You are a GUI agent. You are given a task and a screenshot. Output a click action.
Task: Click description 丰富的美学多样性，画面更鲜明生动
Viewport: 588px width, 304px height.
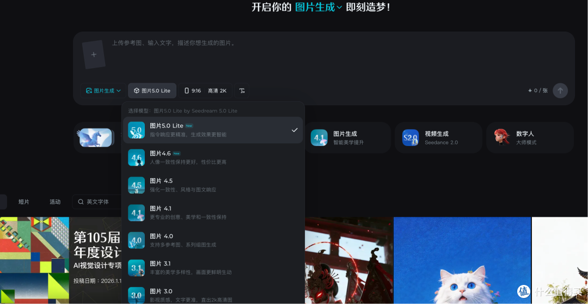pyautogui.click(x=191, y=272)
